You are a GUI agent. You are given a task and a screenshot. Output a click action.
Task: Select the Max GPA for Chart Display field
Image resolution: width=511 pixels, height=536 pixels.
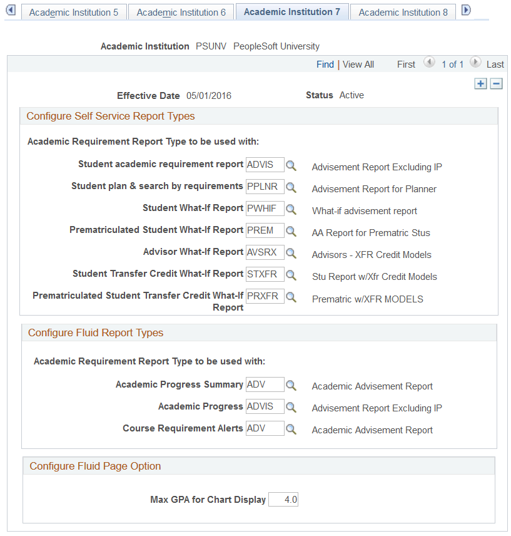tap(283, 499)
